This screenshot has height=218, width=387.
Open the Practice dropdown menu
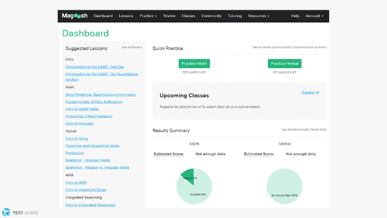pos(148,16)
